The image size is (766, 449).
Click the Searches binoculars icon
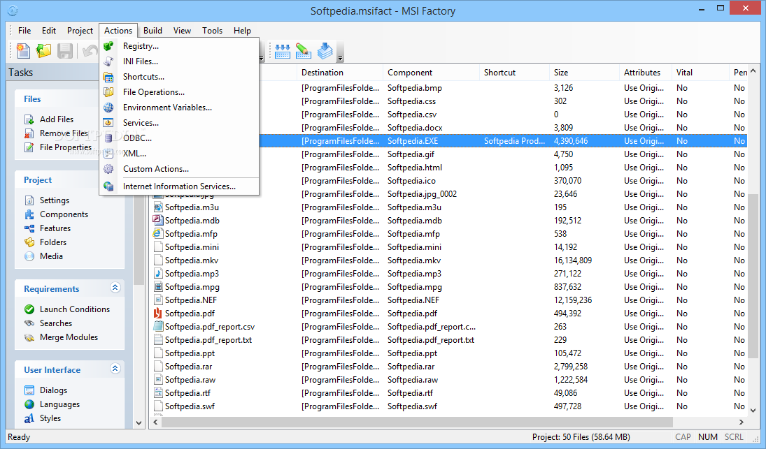(29, 323)
